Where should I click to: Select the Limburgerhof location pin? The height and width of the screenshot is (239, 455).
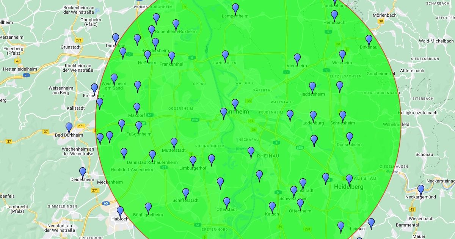[x=193, y=162]
